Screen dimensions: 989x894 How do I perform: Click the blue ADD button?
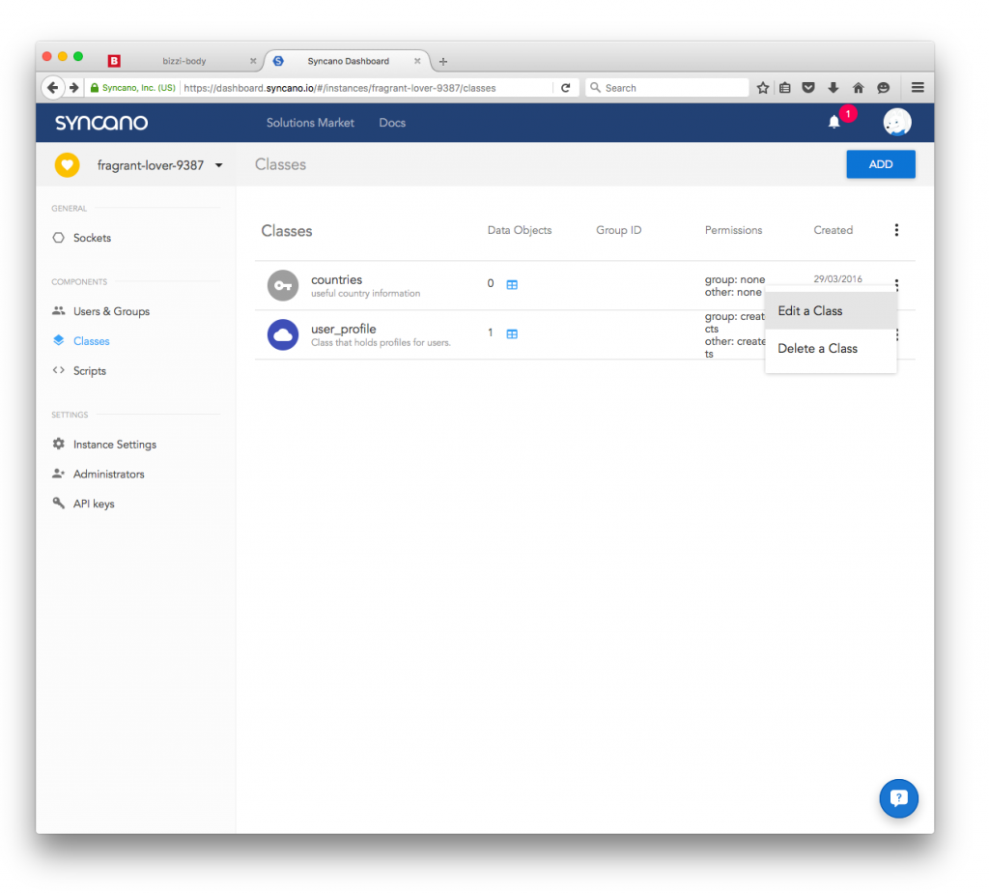pos(881,164)
